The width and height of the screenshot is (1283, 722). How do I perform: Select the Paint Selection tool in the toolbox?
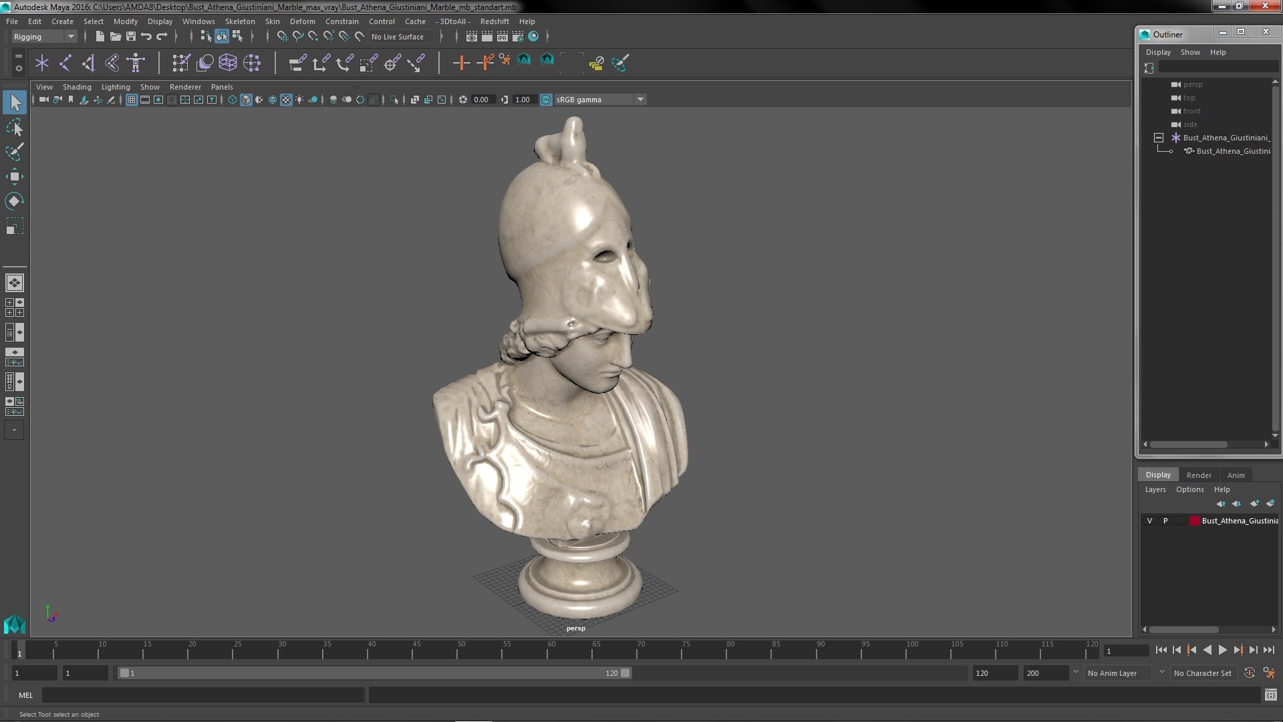tap(14, 152)
